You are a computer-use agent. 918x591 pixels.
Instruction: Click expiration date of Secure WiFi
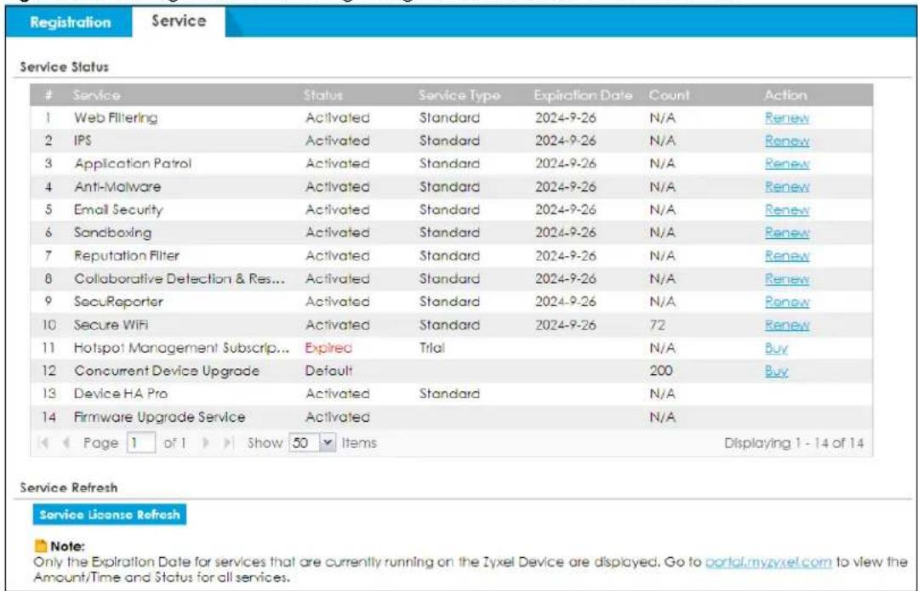click(566, 325)
